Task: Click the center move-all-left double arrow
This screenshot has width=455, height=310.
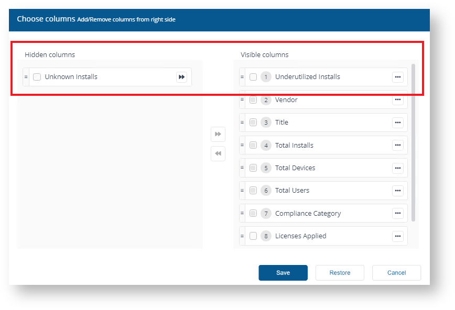Action: [x=218, y=154]
